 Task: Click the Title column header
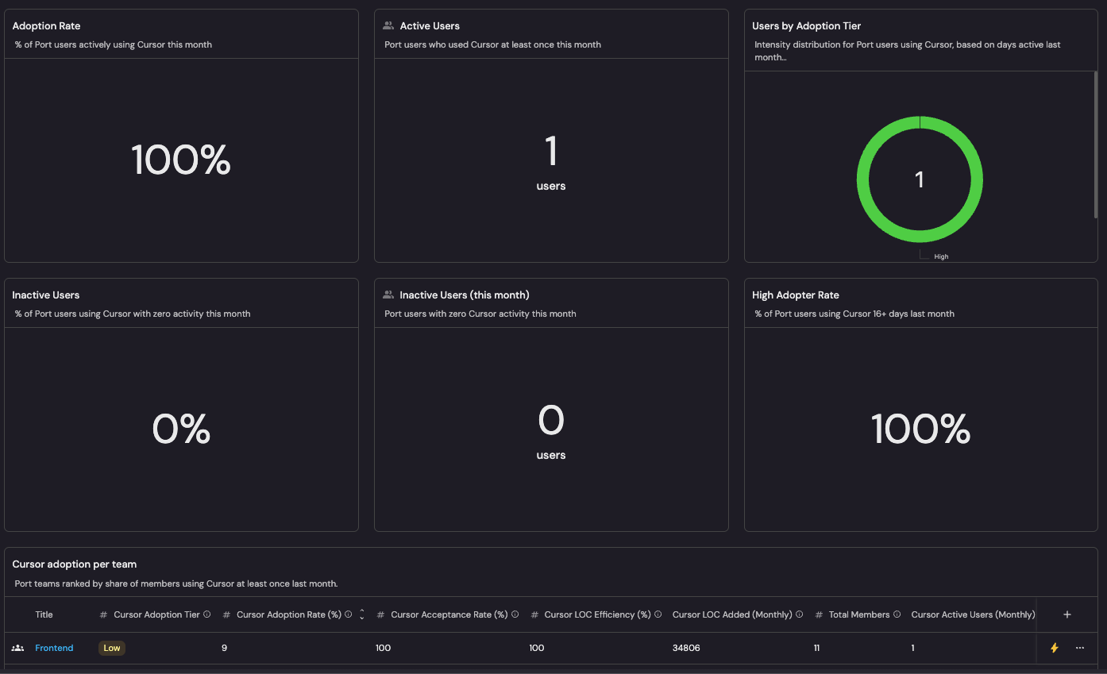44,614
